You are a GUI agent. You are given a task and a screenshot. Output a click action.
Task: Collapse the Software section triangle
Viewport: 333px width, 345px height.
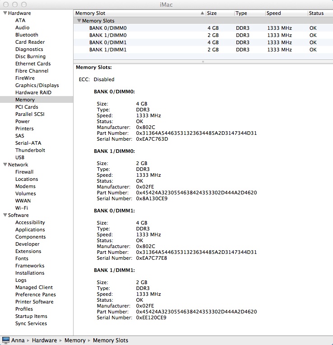point(5,215)
